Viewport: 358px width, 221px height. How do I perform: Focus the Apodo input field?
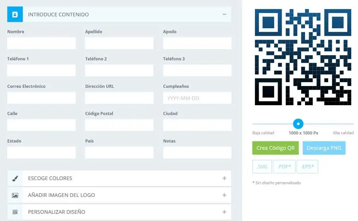[197, 44]
